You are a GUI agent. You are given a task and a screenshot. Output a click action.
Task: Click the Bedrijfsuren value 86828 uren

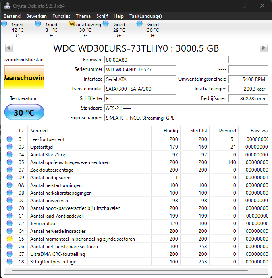(x=248, y=99)
